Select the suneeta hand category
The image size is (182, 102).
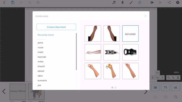click(42, 80)
